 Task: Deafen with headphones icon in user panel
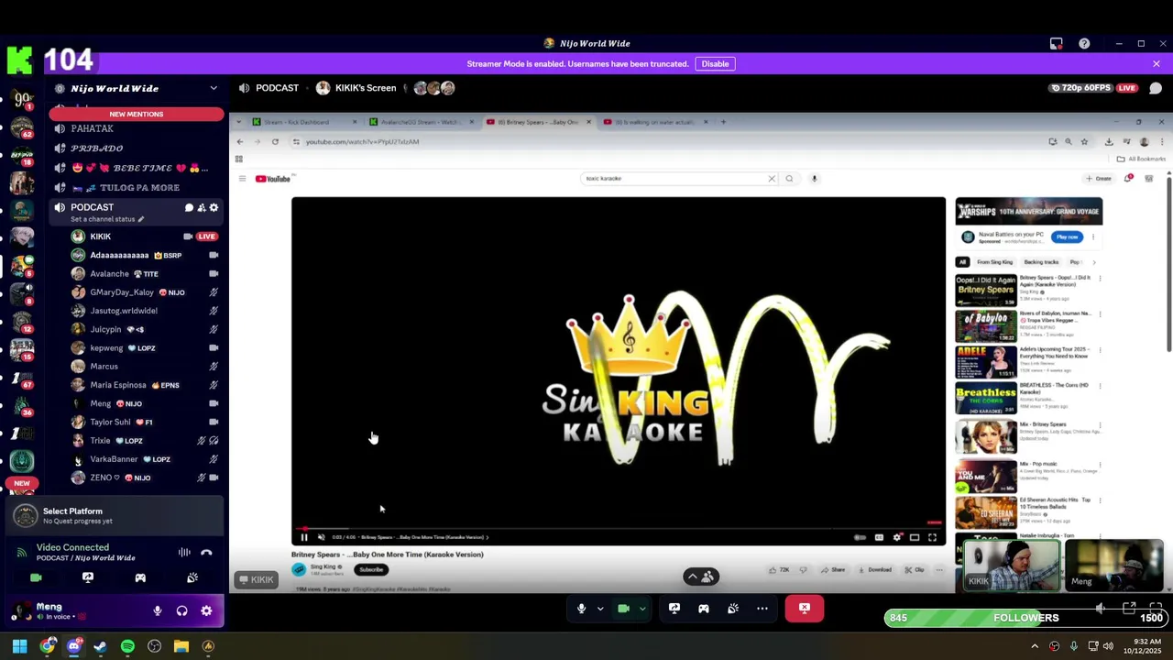click(x=181, y=610)
